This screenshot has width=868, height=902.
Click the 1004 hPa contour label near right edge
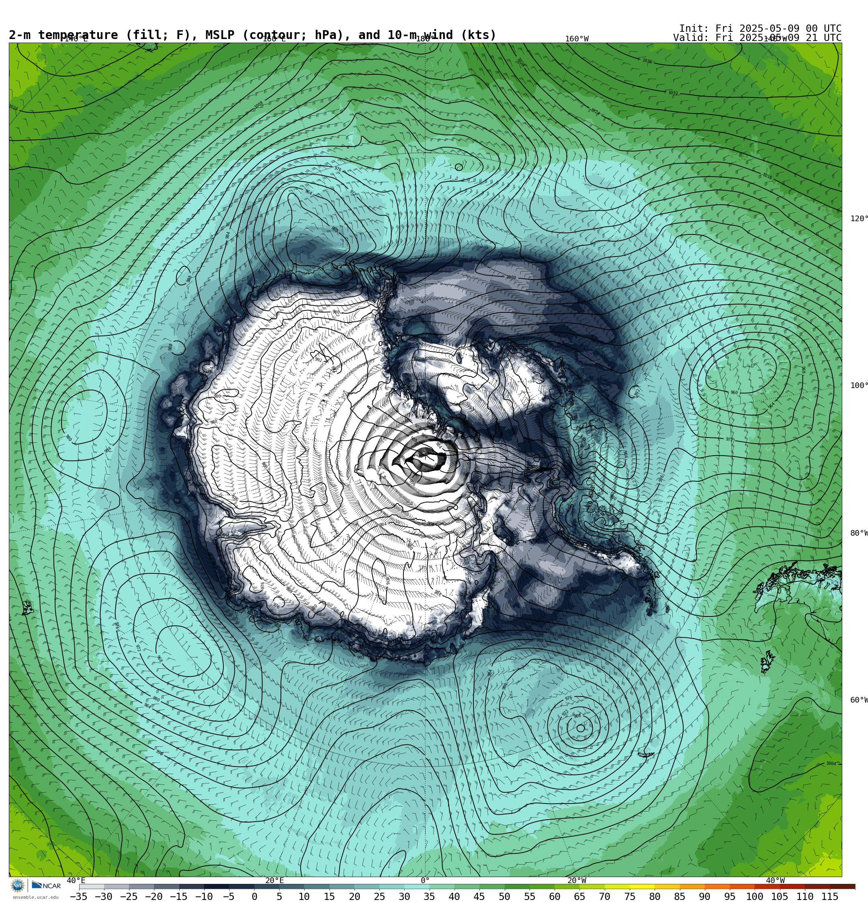831,764
